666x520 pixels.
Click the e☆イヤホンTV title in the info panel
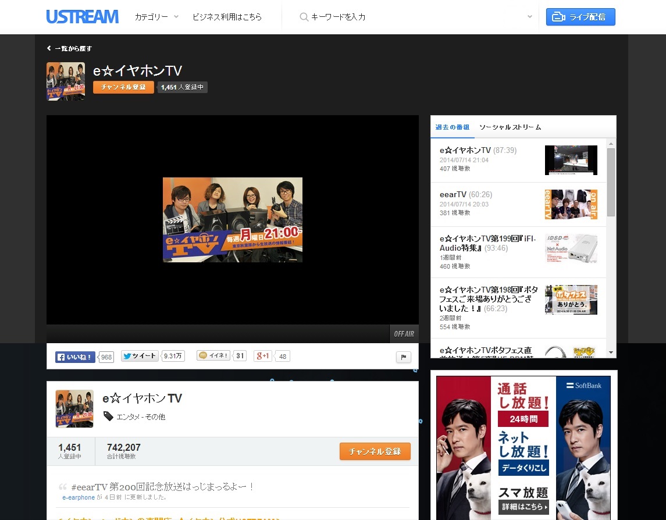pyautogui.click(x=142, y=398)
